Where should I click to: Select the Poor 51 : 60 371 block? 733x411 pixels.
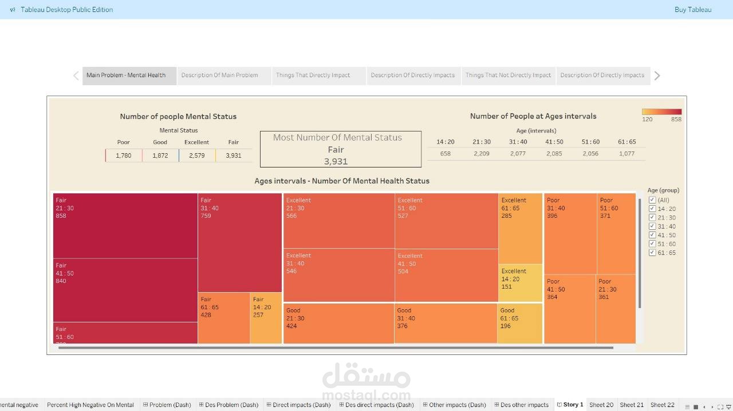pyautogui.click(x=616, y=234)
